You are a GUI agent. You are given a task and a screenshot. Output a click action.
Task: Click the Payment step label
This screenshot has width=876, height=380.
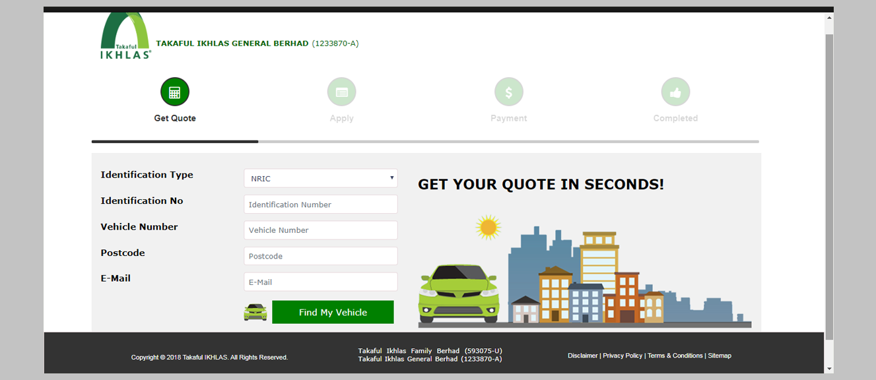pyautogui.click(x=509, y=118)
